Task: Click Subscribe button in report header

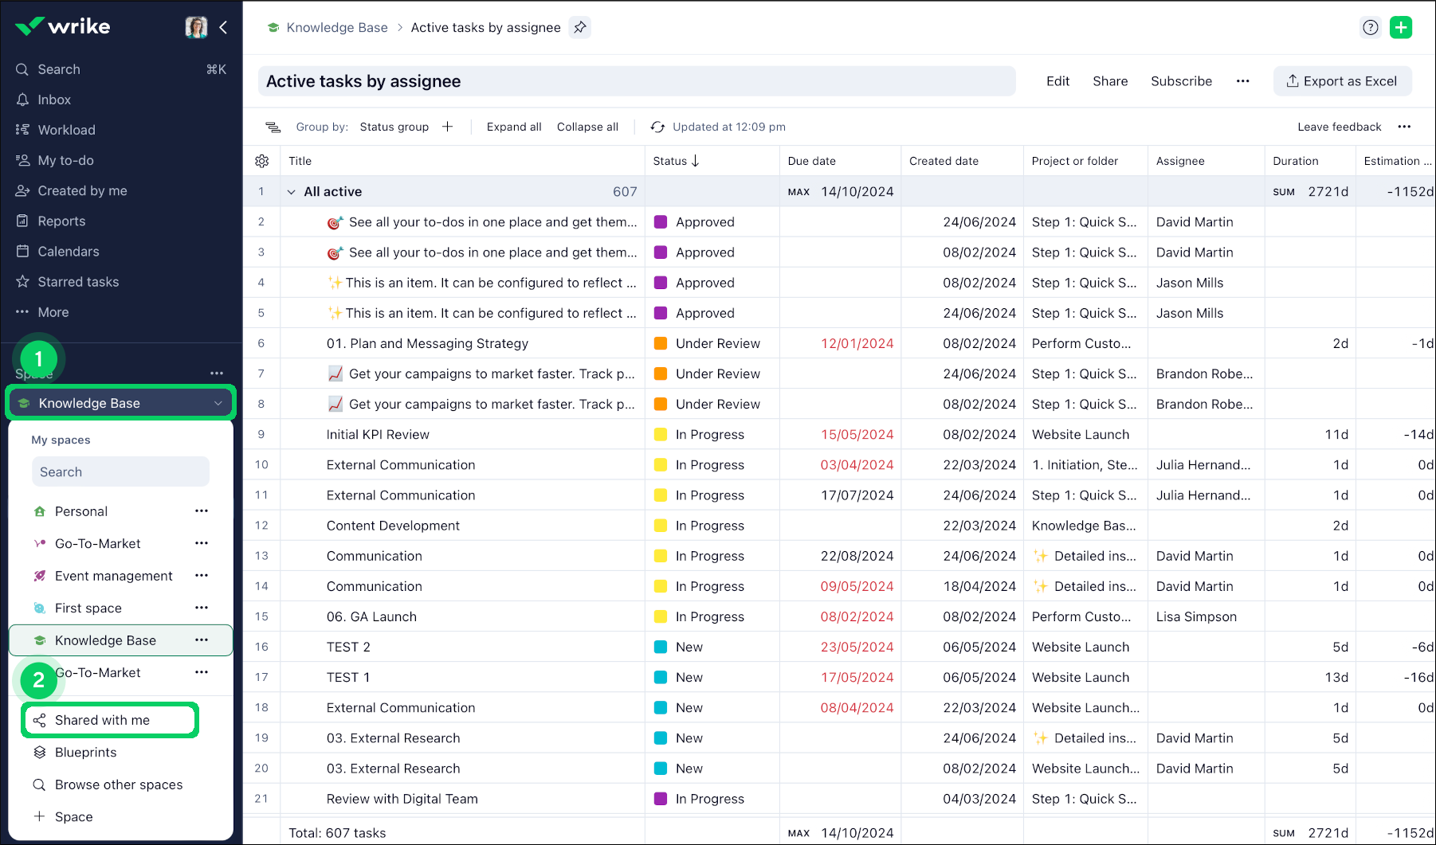Action: coord(1181,81)
